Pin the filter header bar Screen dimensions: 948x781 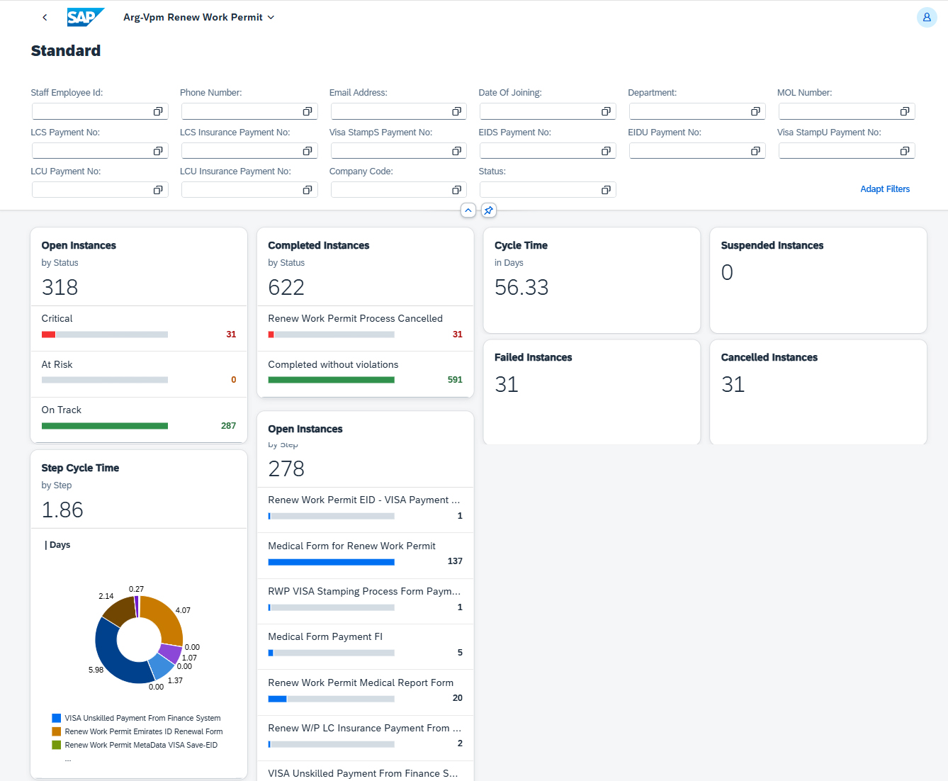(x=488, y=210)
